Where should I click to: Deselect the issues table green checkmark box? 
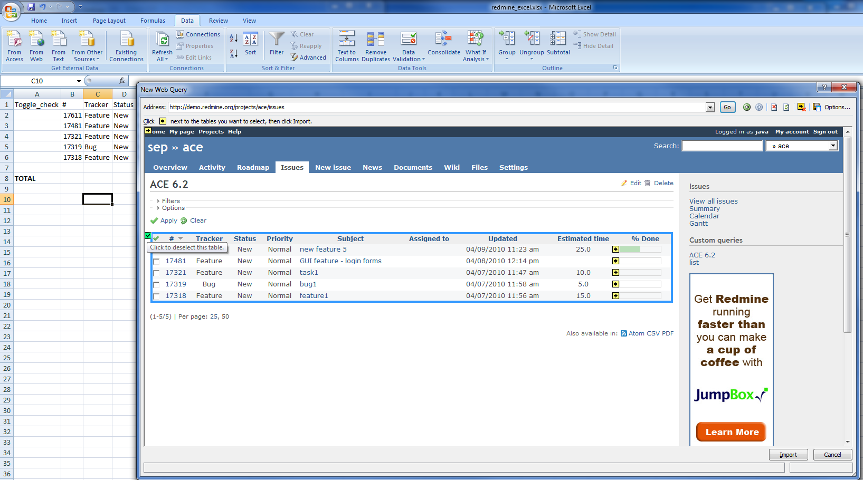pos(148,236)
